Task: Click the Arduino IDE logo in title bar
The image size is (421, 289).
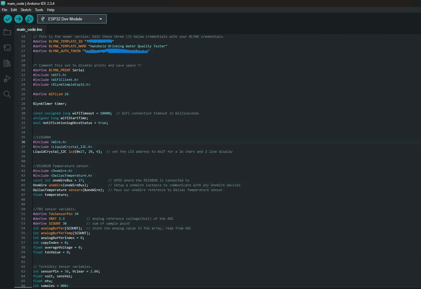Action: (3, 3)
